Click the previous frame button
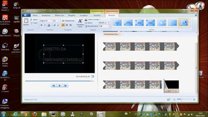The image size is (208, 117). (54, 86)
